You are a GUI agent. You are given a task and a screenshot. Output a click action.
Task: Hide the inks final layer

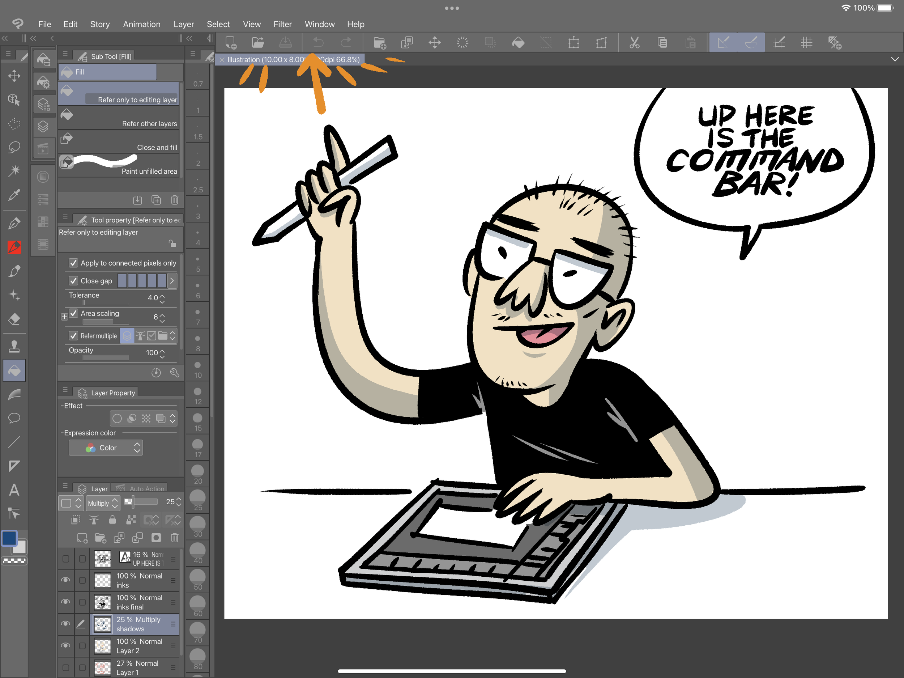pos(65,602)
